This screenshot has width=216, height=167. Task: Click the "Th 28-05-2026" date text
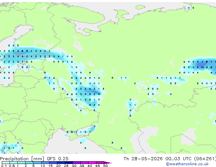coord(143,159)
